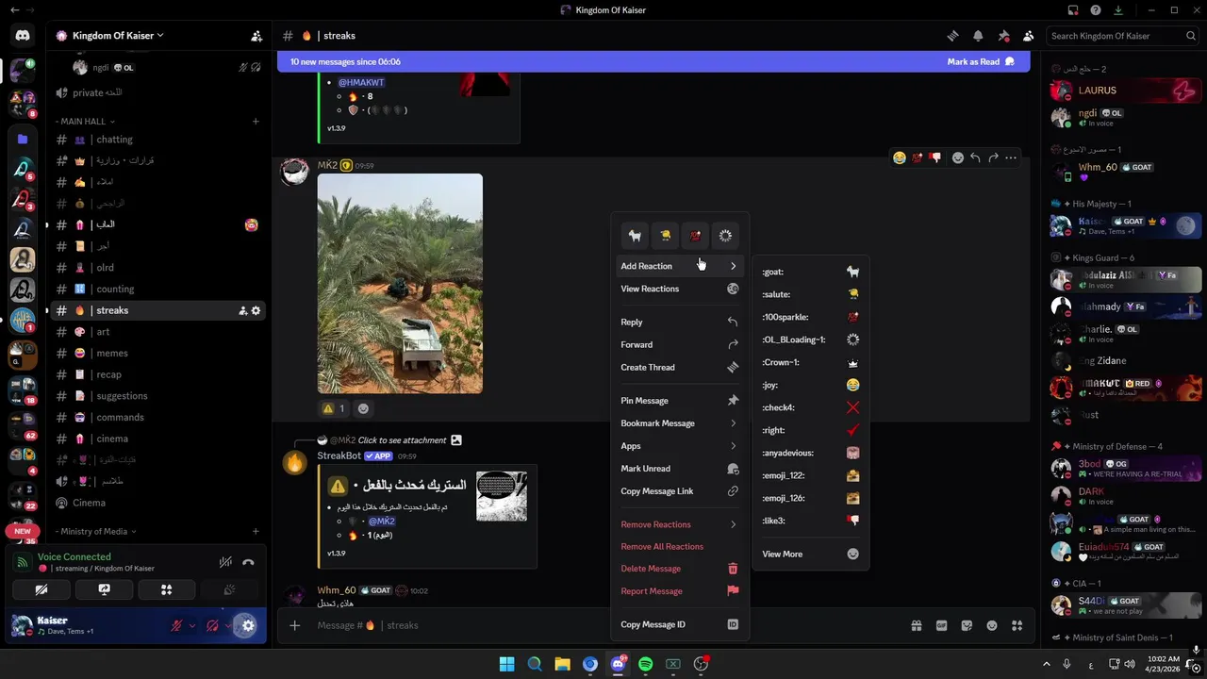Screen dimensions: 1207x679
Task: Open notification settings bell icon
Action: pos(978,36)
